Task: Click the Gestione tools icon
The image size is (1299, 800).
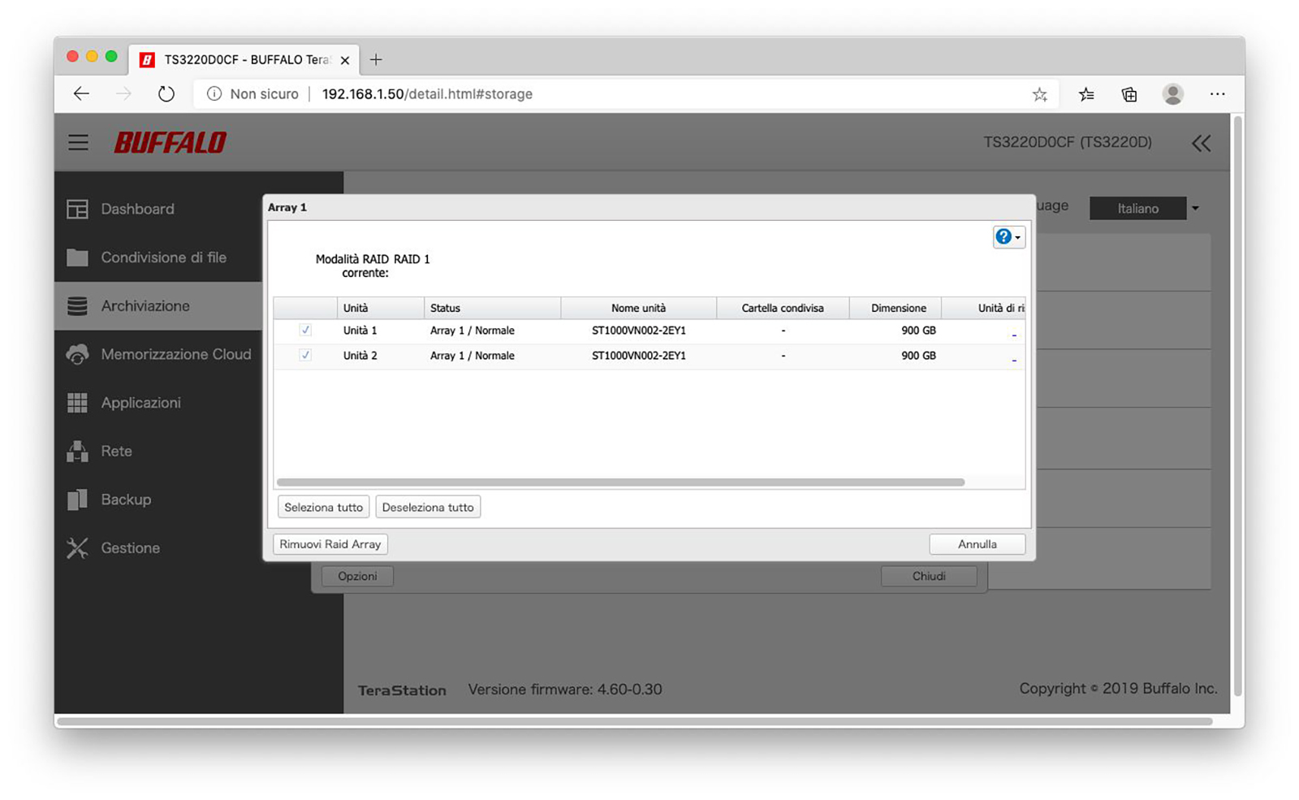Action: [77, 548]
